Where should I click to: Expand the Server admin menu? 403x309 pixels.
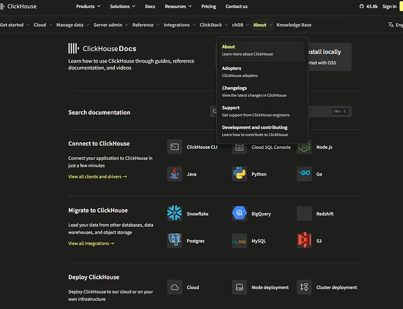pyautogui.click(x=111, y=25)
